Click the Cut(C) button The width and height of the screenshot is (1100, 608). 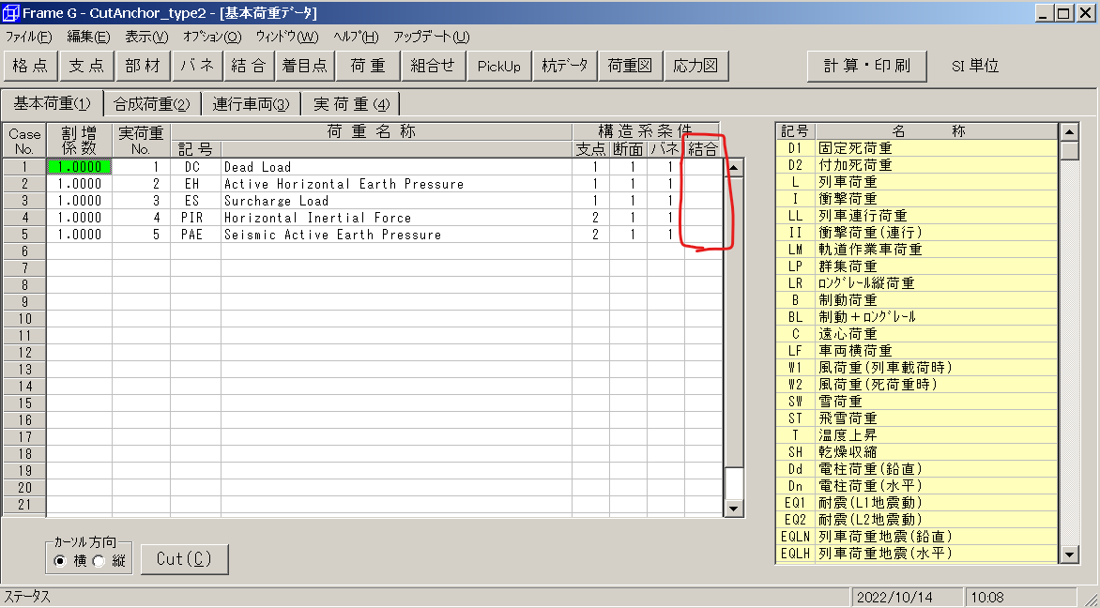(185, 559)
